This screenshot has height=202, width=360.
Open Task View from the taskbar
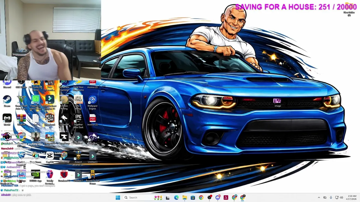(x=168, y=198)
